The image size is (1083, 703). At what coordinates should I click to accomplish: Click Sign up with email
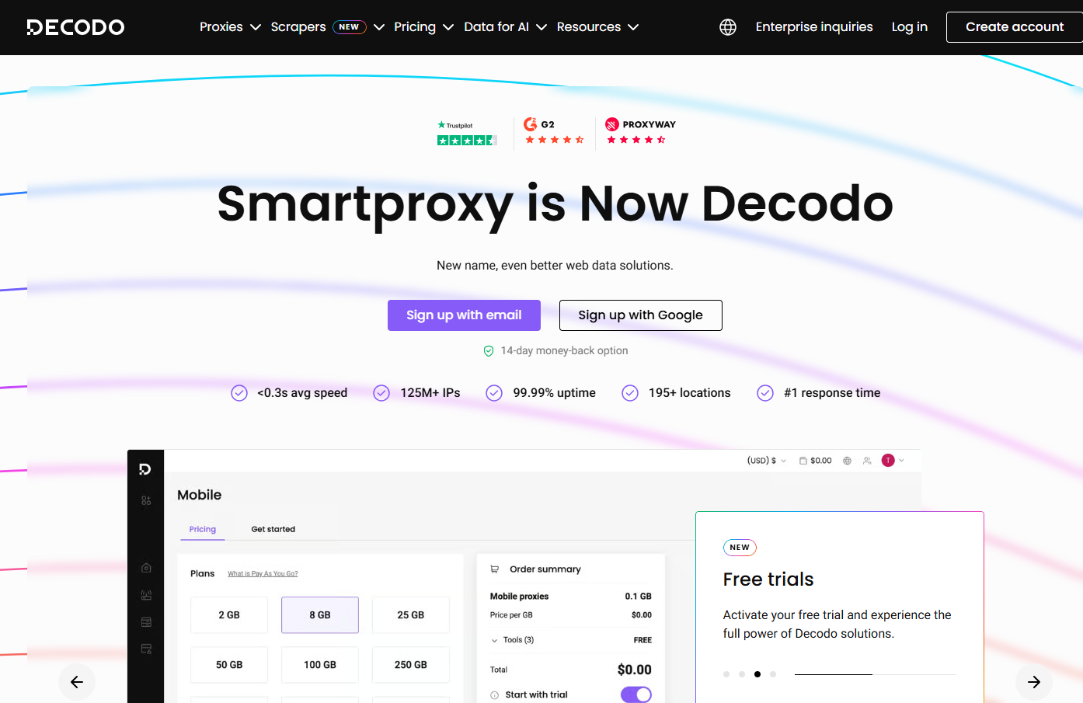[x=464, y=315]
